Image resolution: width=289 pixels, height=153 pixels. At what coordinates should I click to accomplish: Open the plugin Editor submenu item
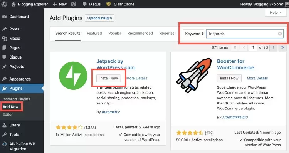click(x=8, y=114)
